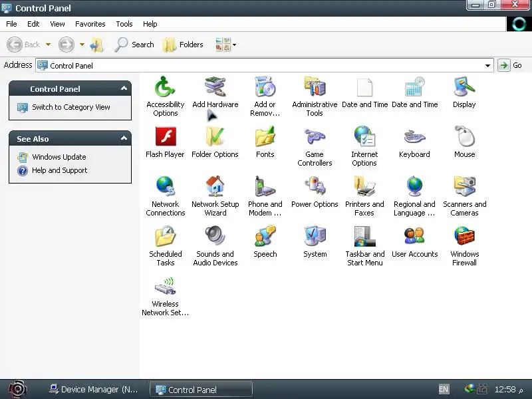Image resolution: width=532 pixels, height=399 pixels.
Task: Open the Edit menu
Action: point(33,24)
